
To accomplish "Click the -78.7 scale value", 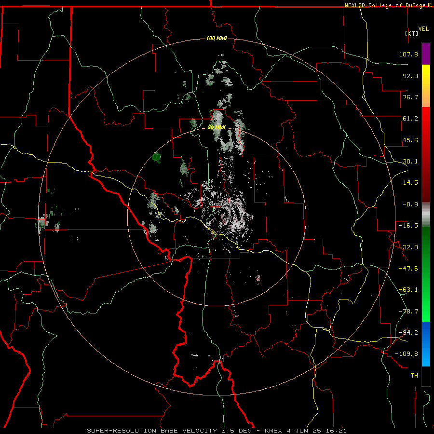I will click(408, 312).
